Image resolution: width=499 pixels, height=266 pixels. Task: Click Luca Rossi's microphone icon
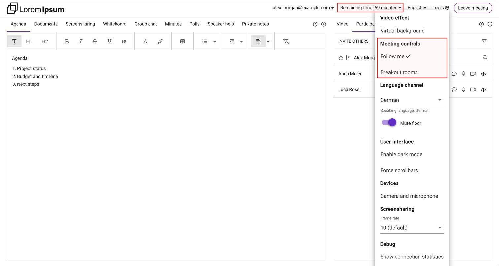click(x=464, y=90)
